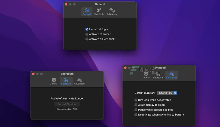Close the General window
Screen dimensions: 220x127
coord(66,4)
